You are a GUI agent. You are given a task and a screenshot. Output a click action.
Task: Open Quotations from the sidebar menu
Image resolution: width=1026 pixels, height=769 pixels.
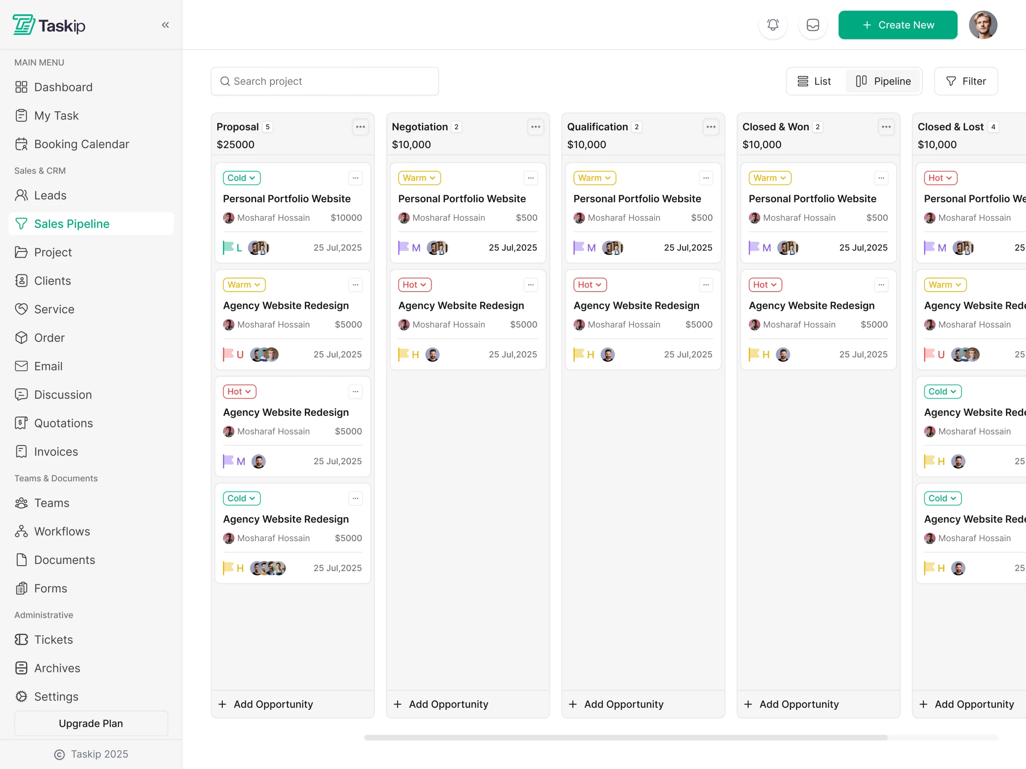(64, 423)
